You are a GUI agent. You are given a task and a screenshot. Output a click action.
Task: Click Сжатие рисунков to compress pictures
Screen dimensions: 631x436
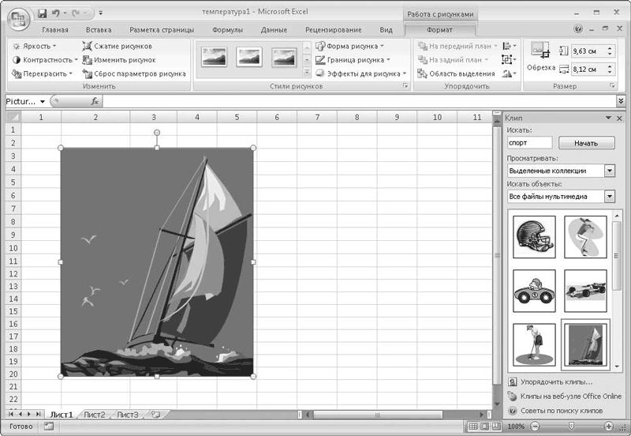[x=117, y=46]
